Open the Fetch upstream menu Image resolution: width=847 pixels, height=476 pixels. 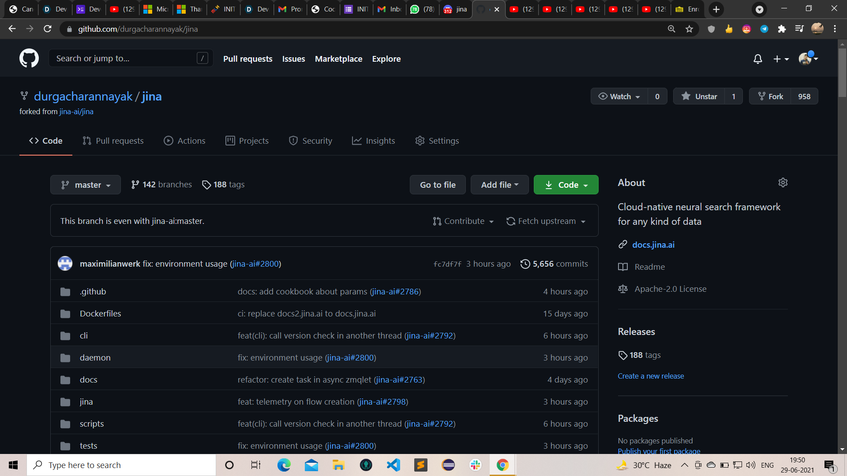click(x=546, y=221)
